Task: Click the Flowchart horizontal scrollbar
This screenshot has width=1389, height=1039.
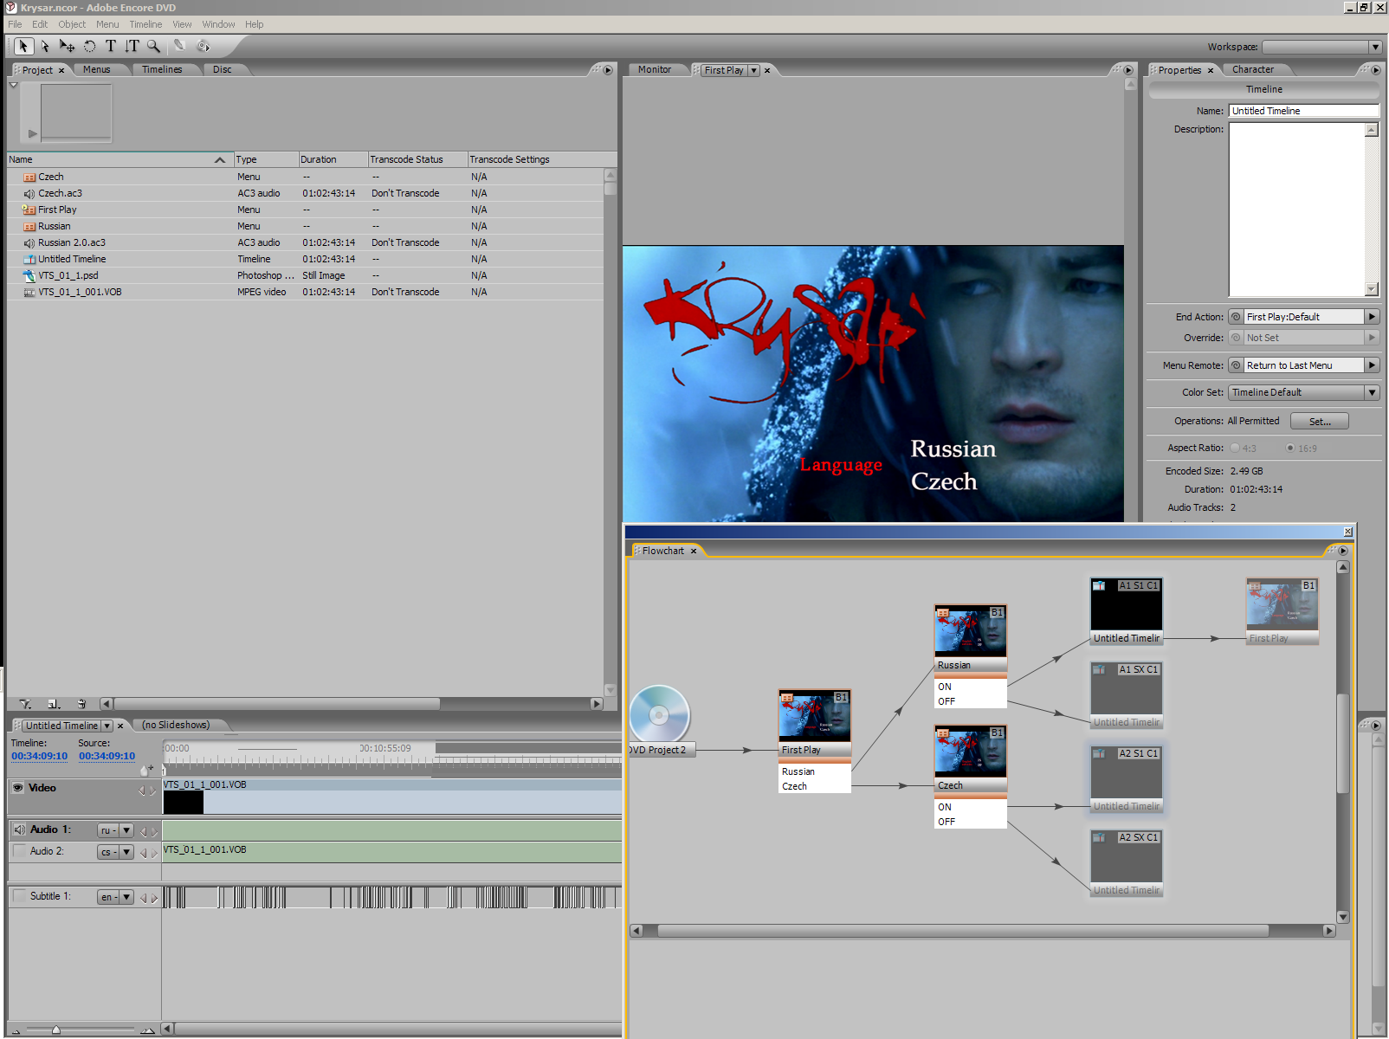Action: click(x=963, y=931)
